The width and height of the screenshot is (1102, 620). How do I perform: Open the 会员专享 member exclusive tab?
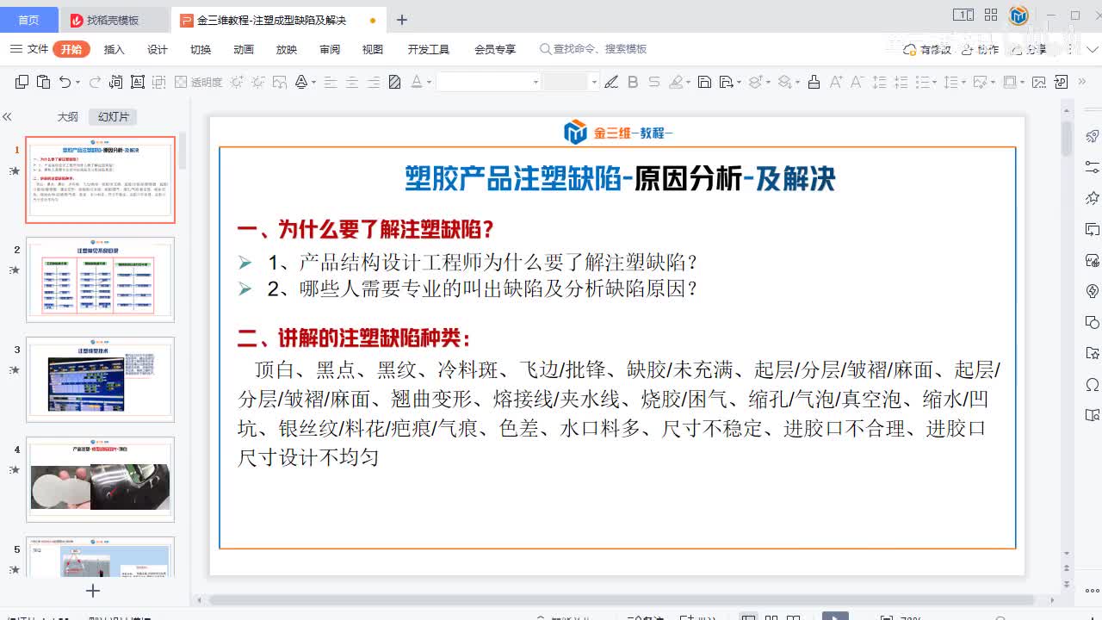pyautogui.click(x=495, y=49)
